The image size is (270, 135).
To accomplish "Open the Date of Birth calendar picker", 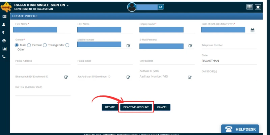I will [252, 30].
